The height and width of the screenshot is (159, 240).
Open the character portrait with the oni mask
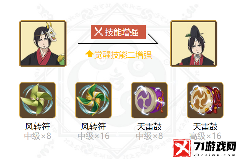(43, 44)
